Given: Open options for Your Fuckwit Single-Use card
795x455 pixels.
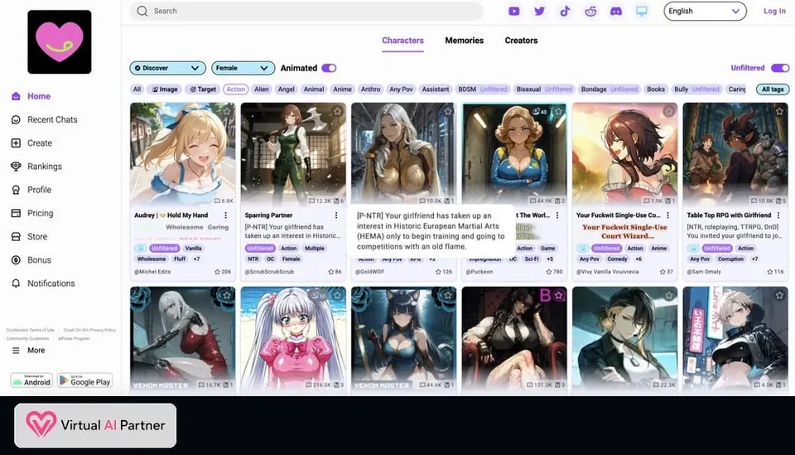Looking at the screenshot, I should [667, 215].
